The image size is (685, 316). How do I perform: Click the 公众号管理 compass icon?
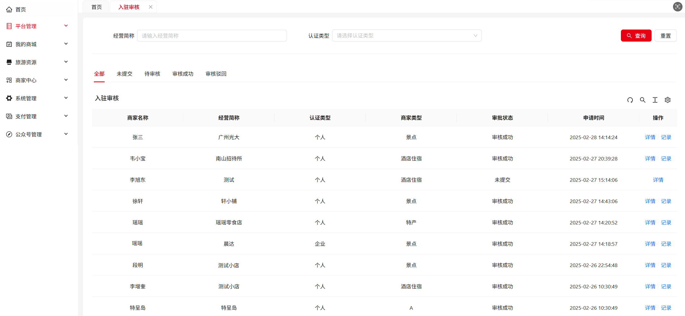coord(9,134)
